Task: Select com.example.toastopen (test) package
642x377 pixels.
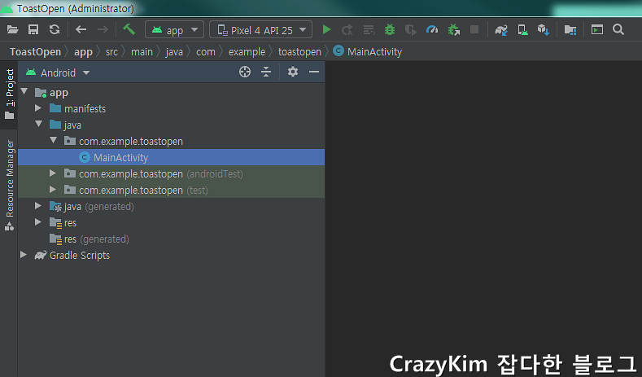Action: 172,191
